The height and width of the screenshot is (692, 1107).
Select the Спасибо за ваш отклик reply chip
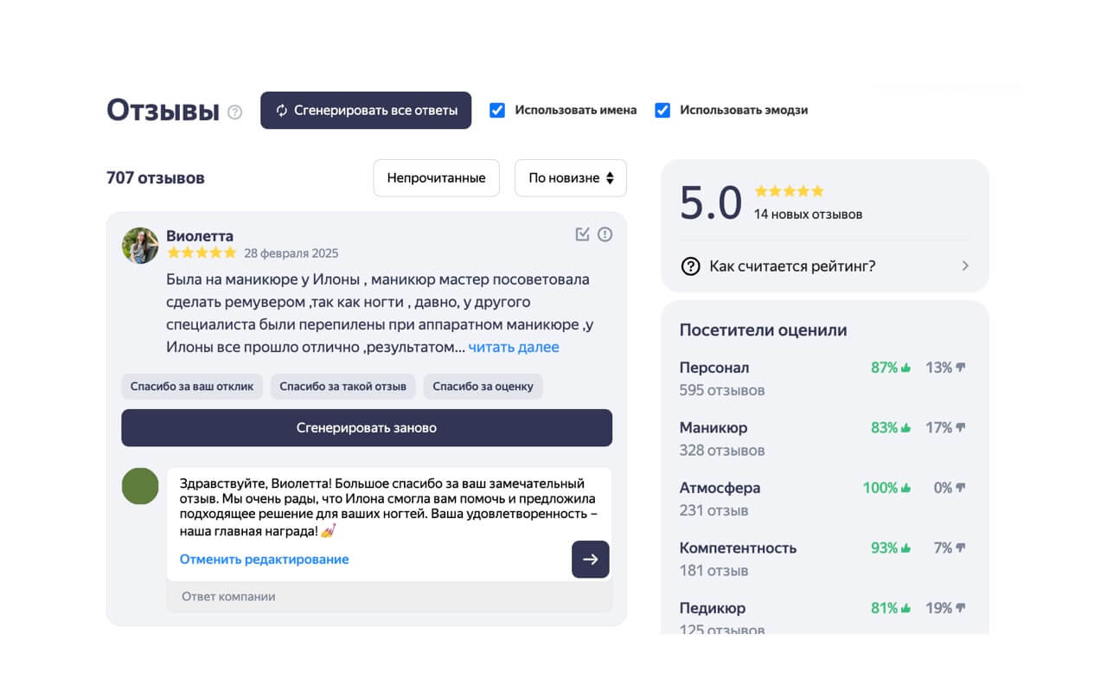coord(191,386)
